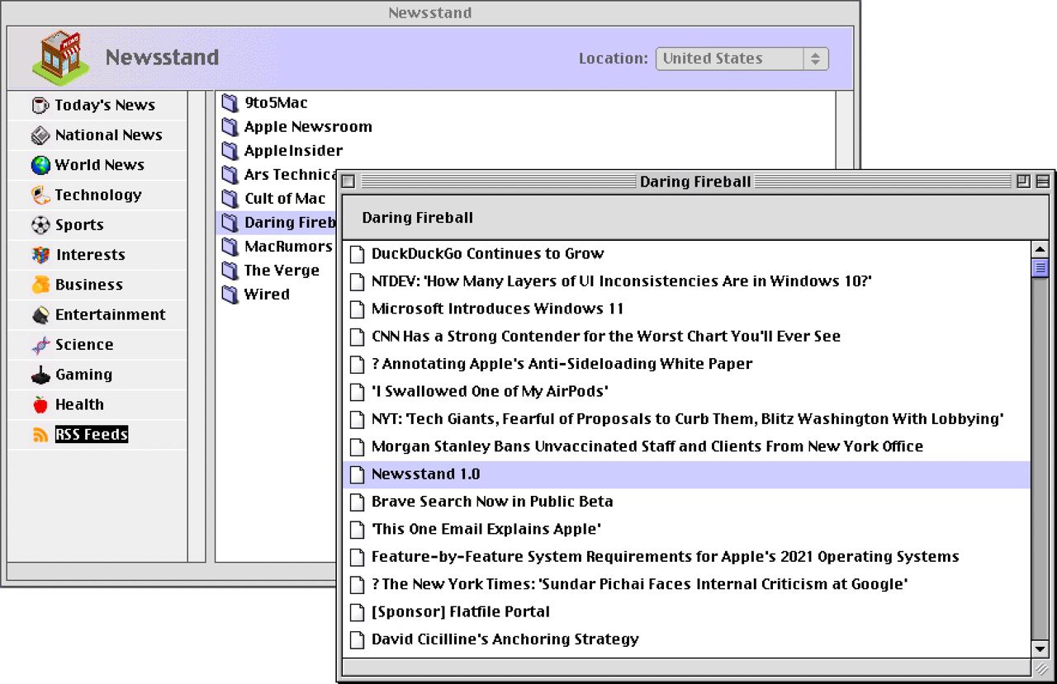Screen dimensions: 1057x684
Task: Open CNN Worst Chart You'll Ever See article
Action: click(605, 336)
